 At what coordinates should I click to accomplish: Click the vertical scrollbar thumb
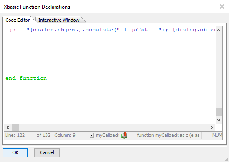219,112
